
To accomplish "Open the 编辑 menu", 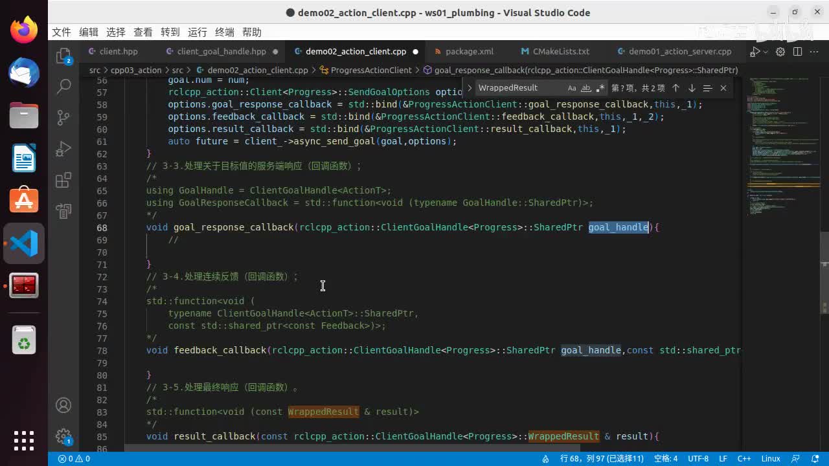I will pos(89,32).
